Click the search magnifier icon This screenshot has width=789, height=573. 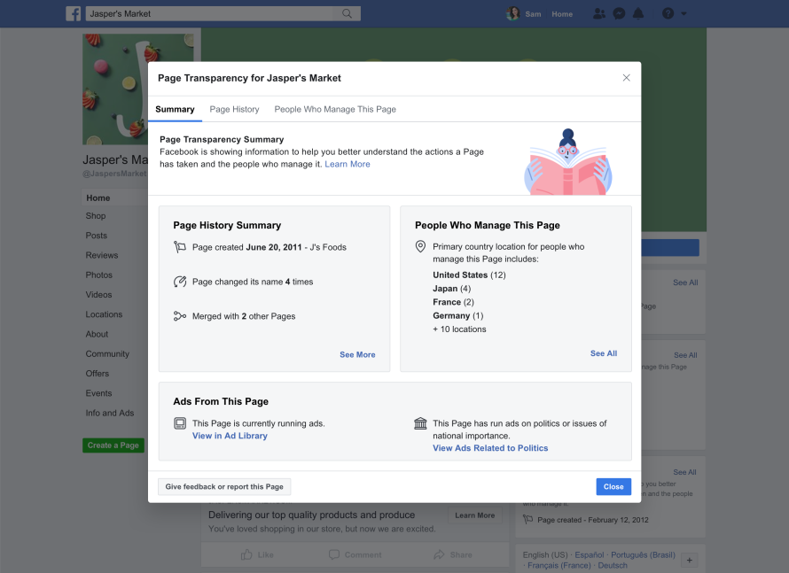click(x=347, y=13)
